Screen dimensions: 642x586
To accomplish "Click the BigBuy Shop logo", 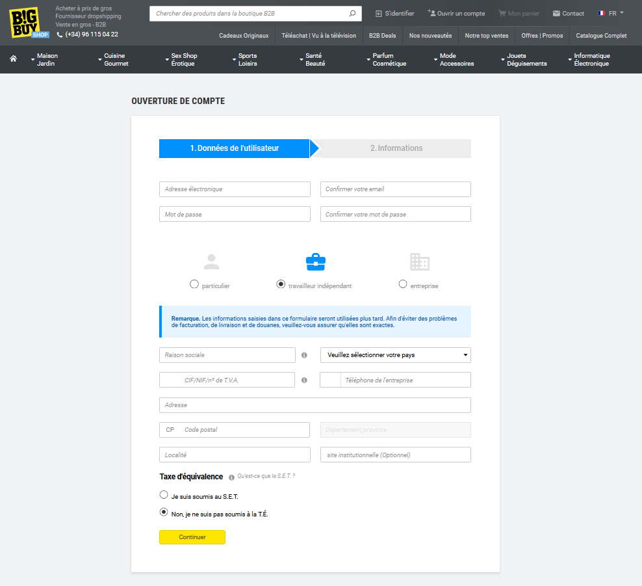I will pyautogui.click(x=29, y=23).
